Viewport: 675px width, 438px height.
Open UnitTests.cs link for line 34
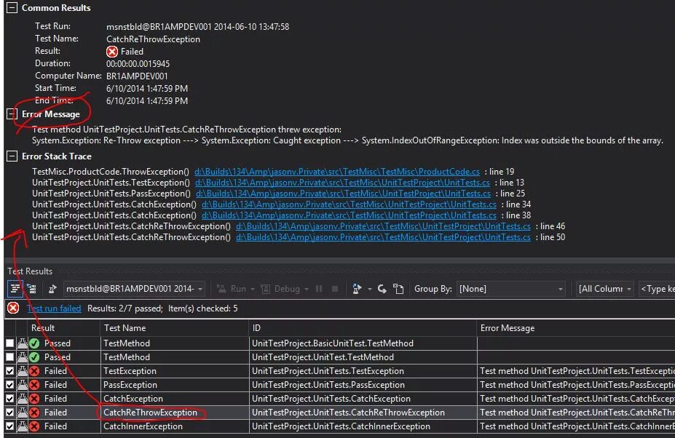pos(349,204)
